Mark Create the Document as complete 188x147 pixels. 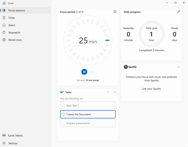pos(63,114)
